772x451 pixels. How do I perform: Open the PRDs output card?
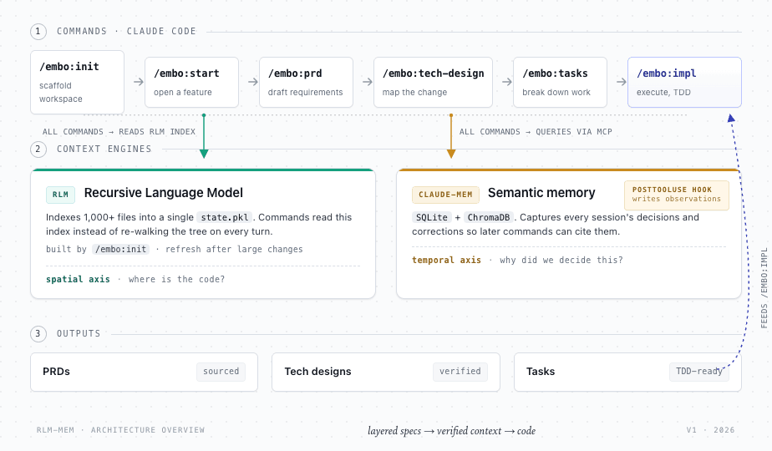[x=145, y=372]
